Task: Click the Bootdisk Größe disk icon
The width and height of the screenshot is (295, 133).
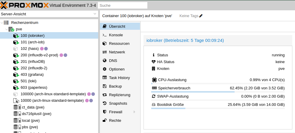Action: [x=154, y=105]
